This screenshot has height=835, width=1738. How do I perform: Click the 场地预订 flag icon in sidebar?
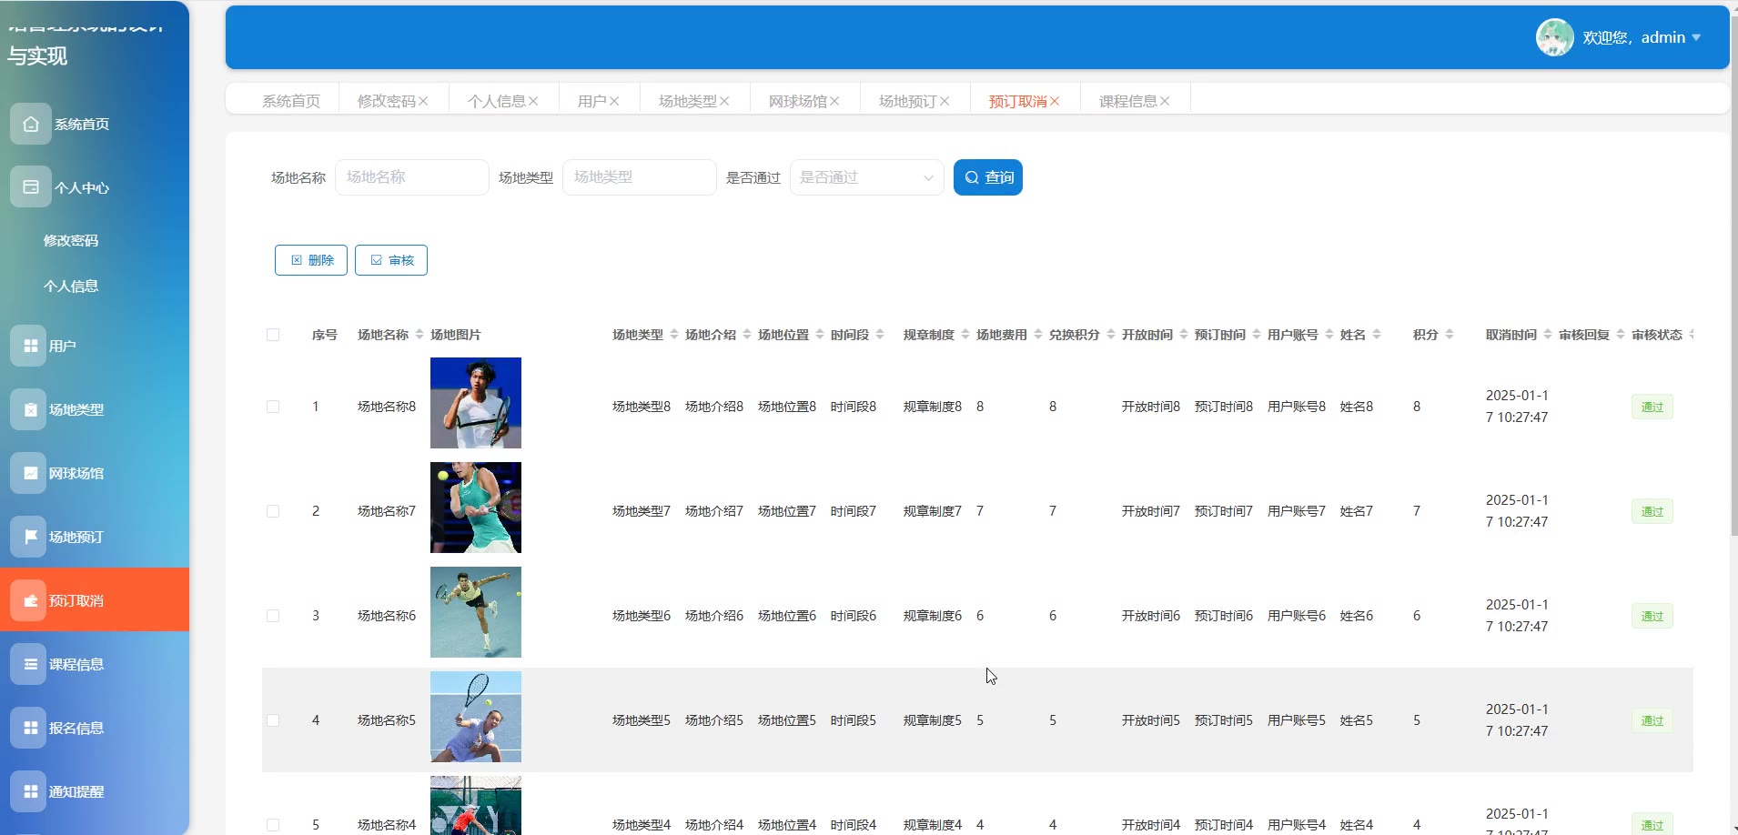point(30,537)
